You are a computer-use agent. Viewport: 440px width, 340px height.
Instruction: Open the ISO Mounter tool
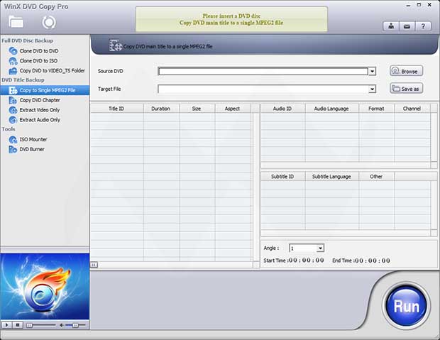tap(33, 140)
